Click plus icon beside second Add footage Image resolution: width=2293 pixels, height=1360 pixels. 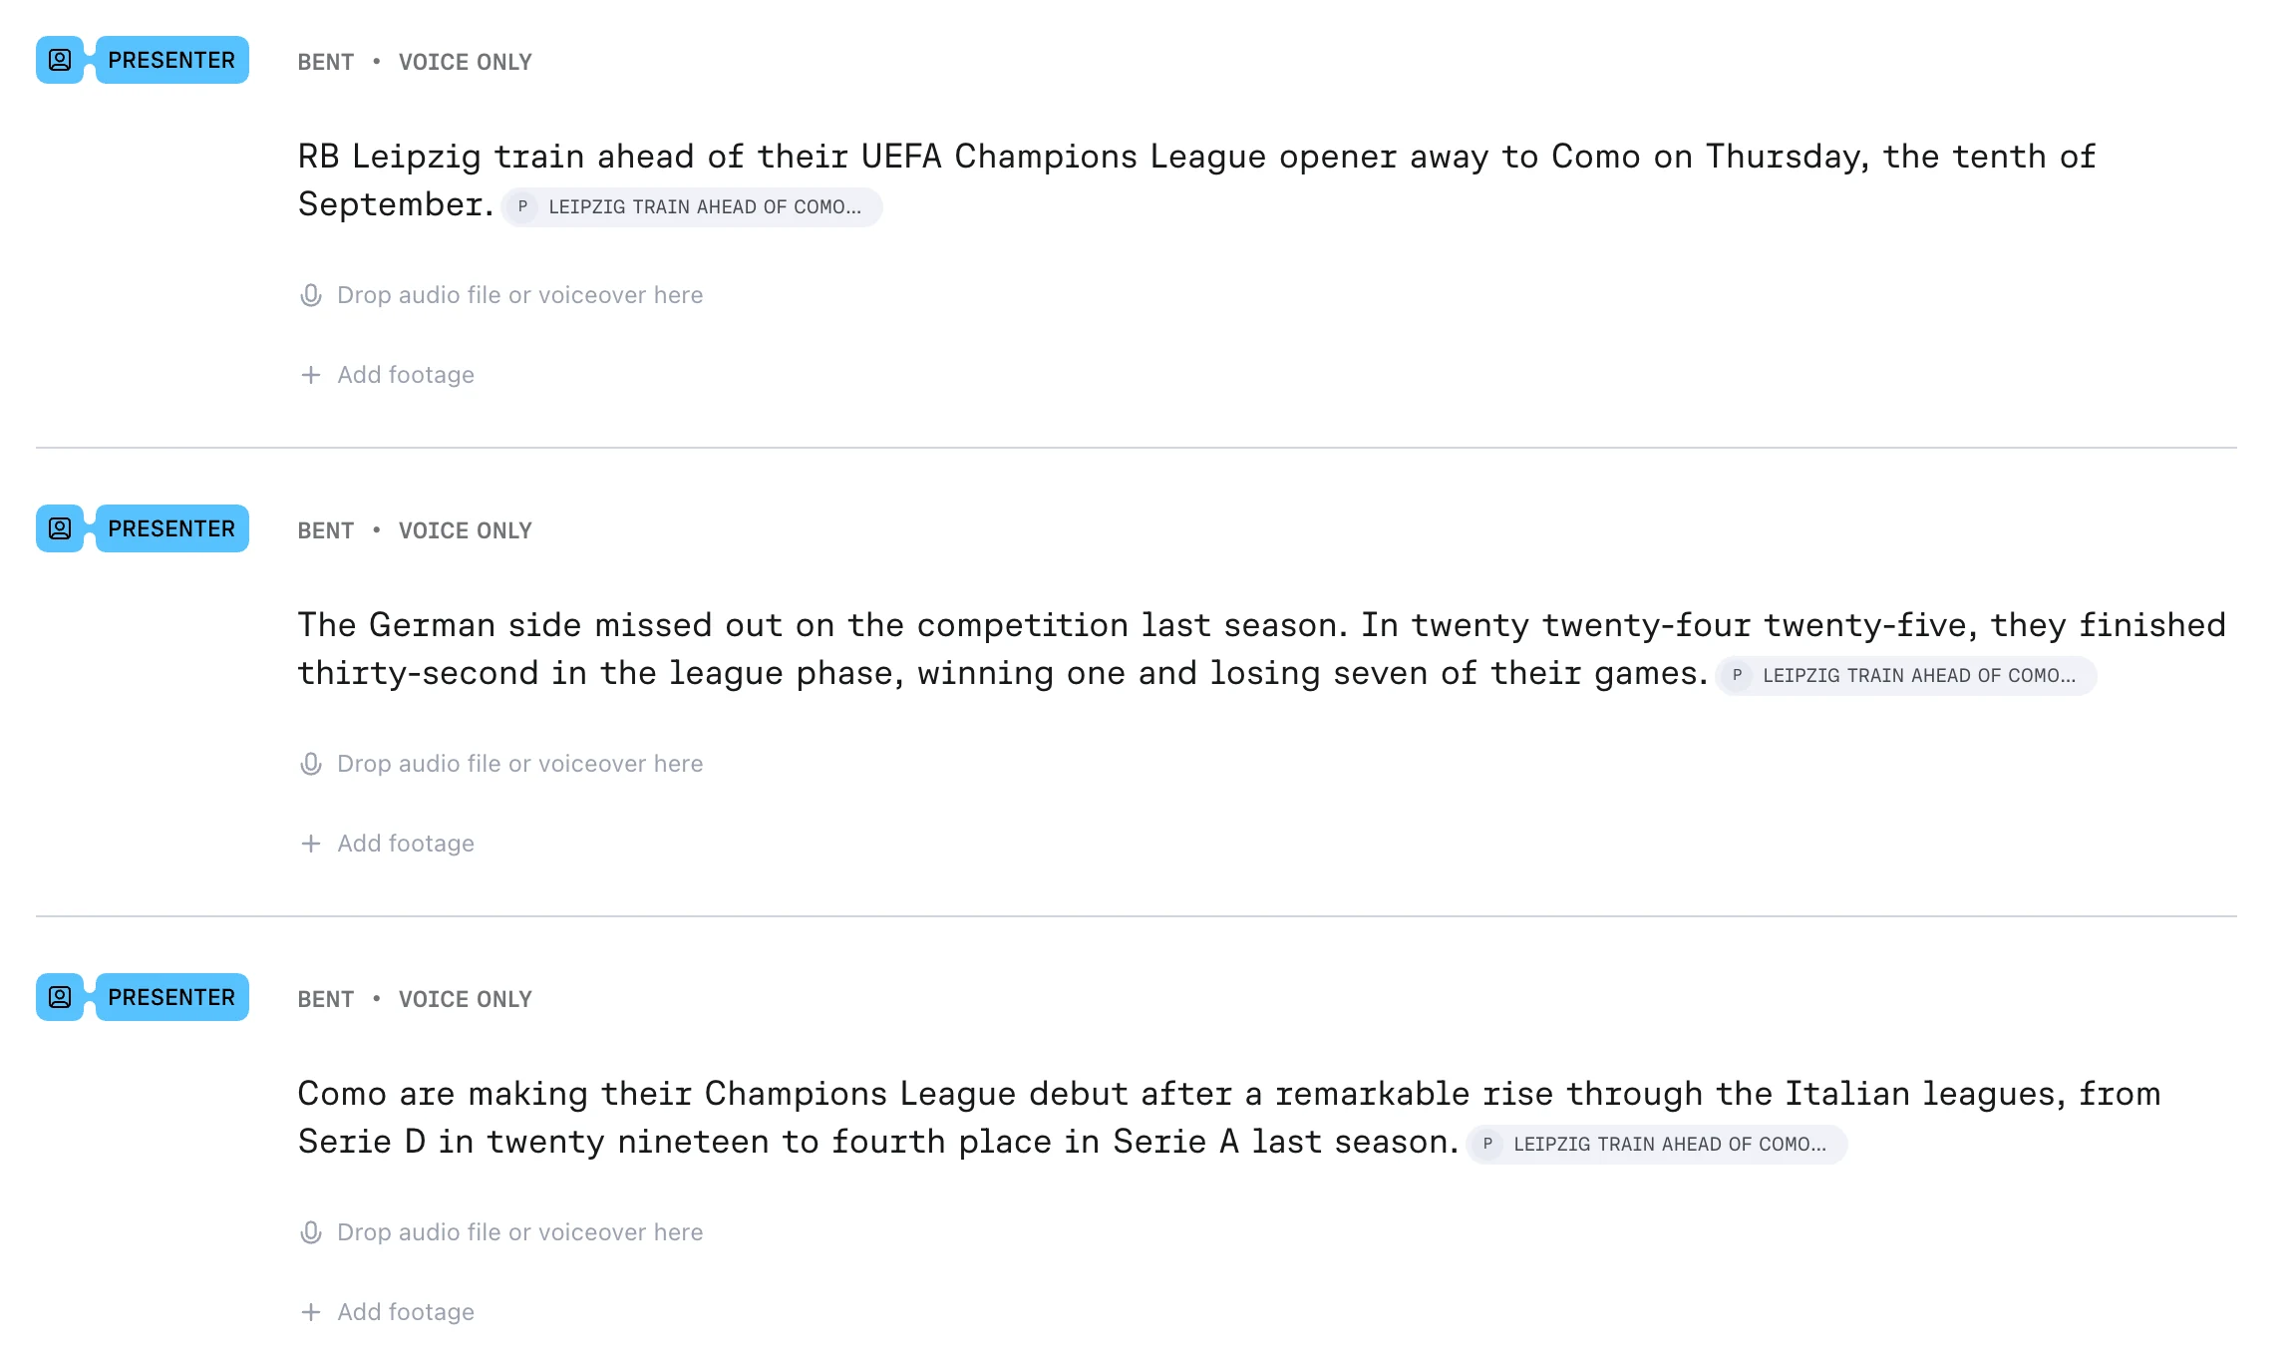pos(311,844)
